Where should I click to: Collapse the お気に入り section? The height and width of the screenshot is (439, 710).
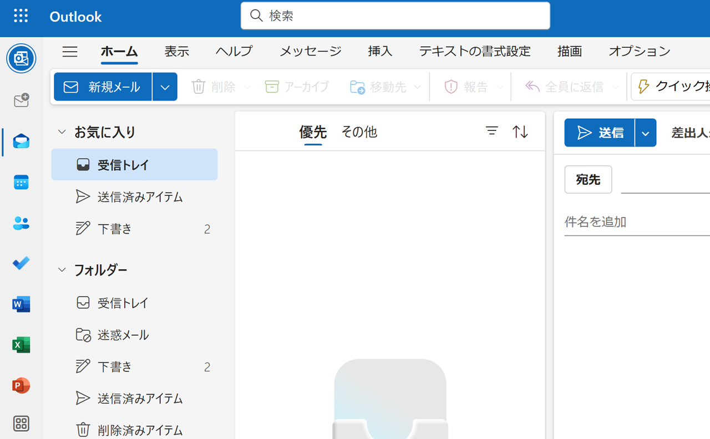click(x=62, y=132)
